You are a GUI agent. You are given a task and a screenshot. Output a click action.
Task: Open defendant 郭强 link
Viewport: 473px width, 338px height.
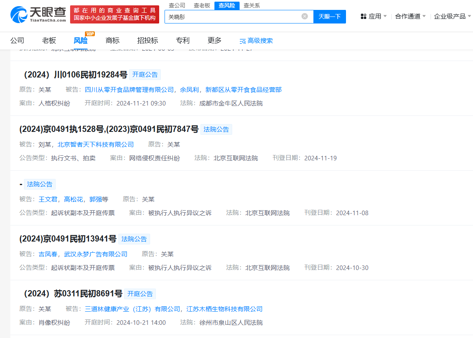pyautogui.click(x=95, y=200)
